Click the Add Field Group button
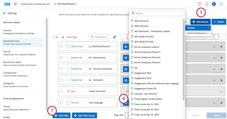 click(x=84, y=116)
